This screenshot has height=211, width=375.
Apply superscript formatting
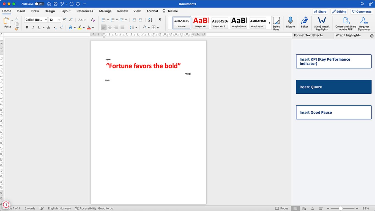[x=61, y=28]
